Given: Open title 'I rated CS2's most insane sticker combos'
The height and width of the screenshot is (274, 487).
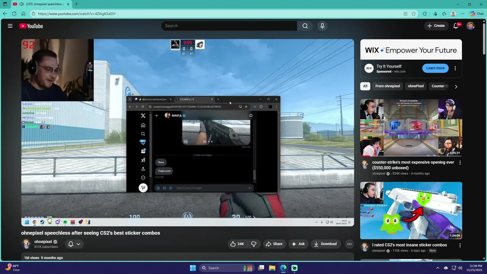Looking at the screenshot, I should pyautogui.click(x=409, y=245).
